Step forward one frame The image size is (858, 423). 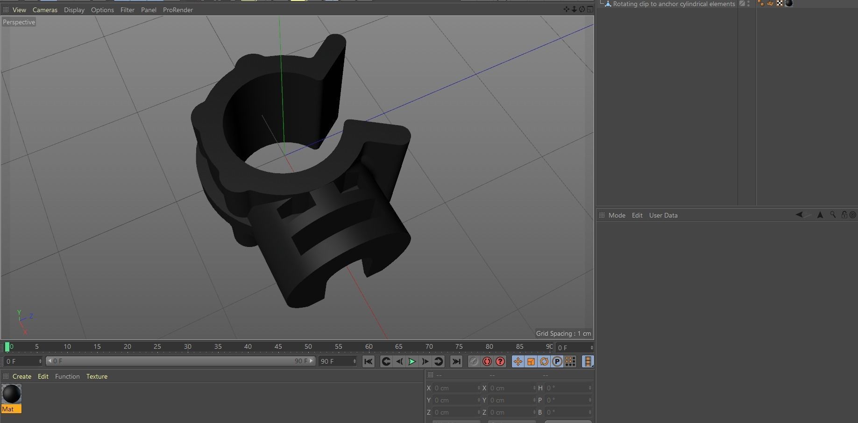pos(425,361)
